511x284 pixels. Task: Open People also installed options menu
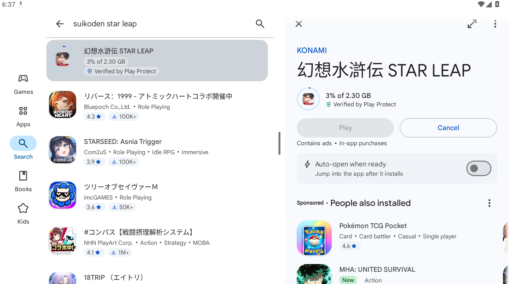(x=489, y=203)
